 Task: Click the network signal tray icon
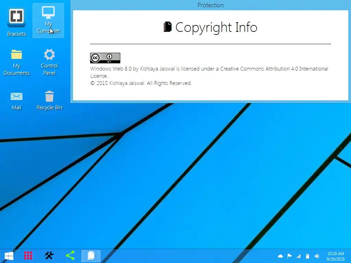(x=299, y=256)
